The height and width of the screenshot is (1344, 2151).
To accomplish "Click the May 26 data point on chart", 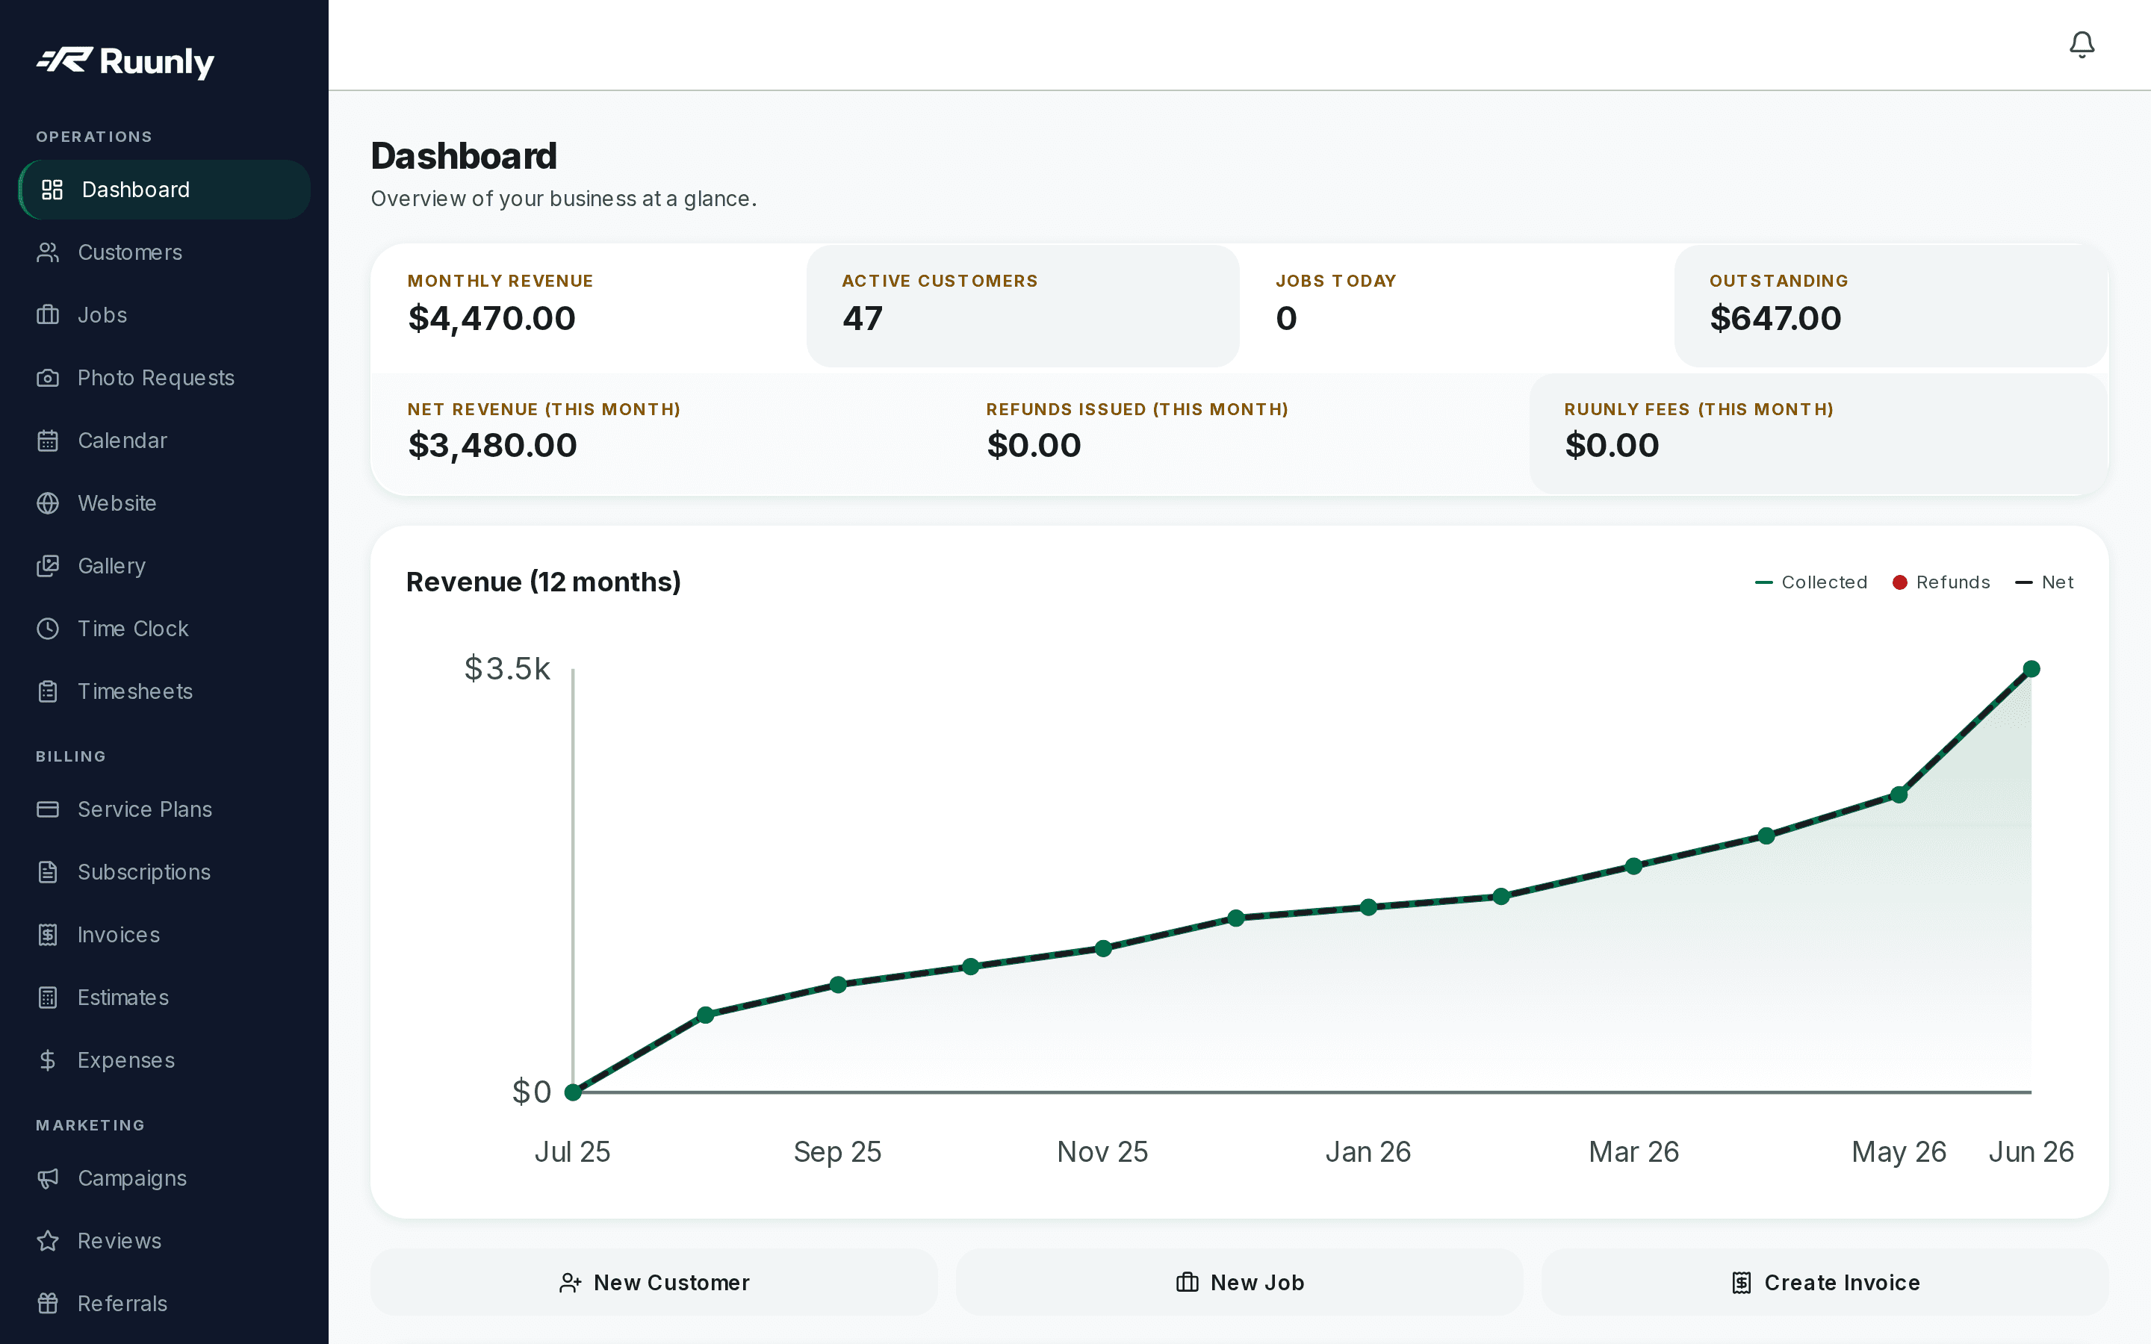I will coord(1899,794).
